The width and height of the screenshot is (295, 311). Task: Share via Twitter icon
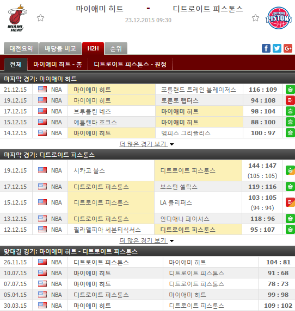point(277,48)
